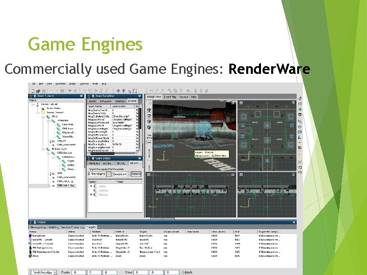
Task: Click the first camera icon beside 3D view
Action: coord(149,110)
